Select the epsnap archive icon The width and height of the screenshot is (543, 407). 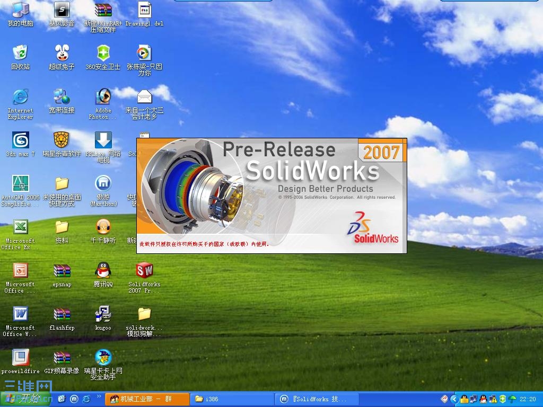(62, 275)
